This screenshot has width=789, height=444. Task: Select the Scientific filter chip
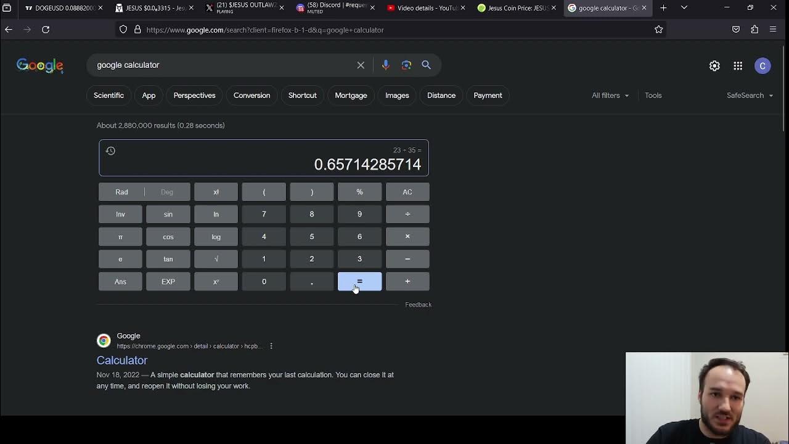click(x=108, y=96)
